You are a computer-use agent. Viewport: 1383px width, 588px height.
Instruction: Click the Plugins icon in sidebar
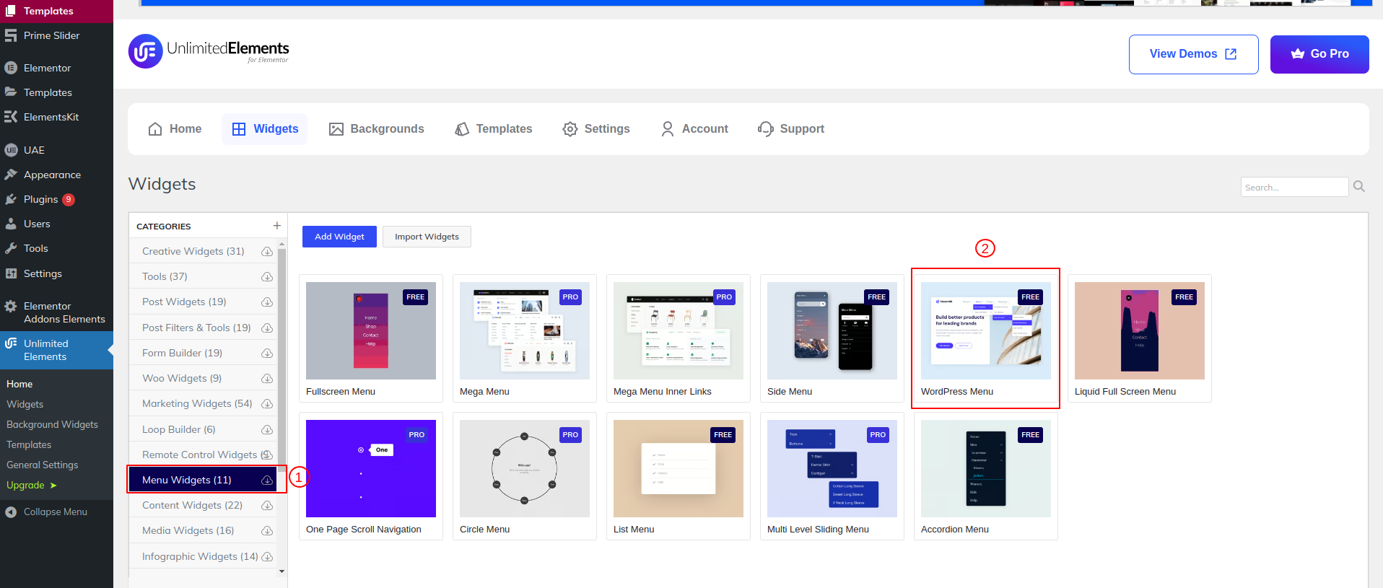coord(11,199)
